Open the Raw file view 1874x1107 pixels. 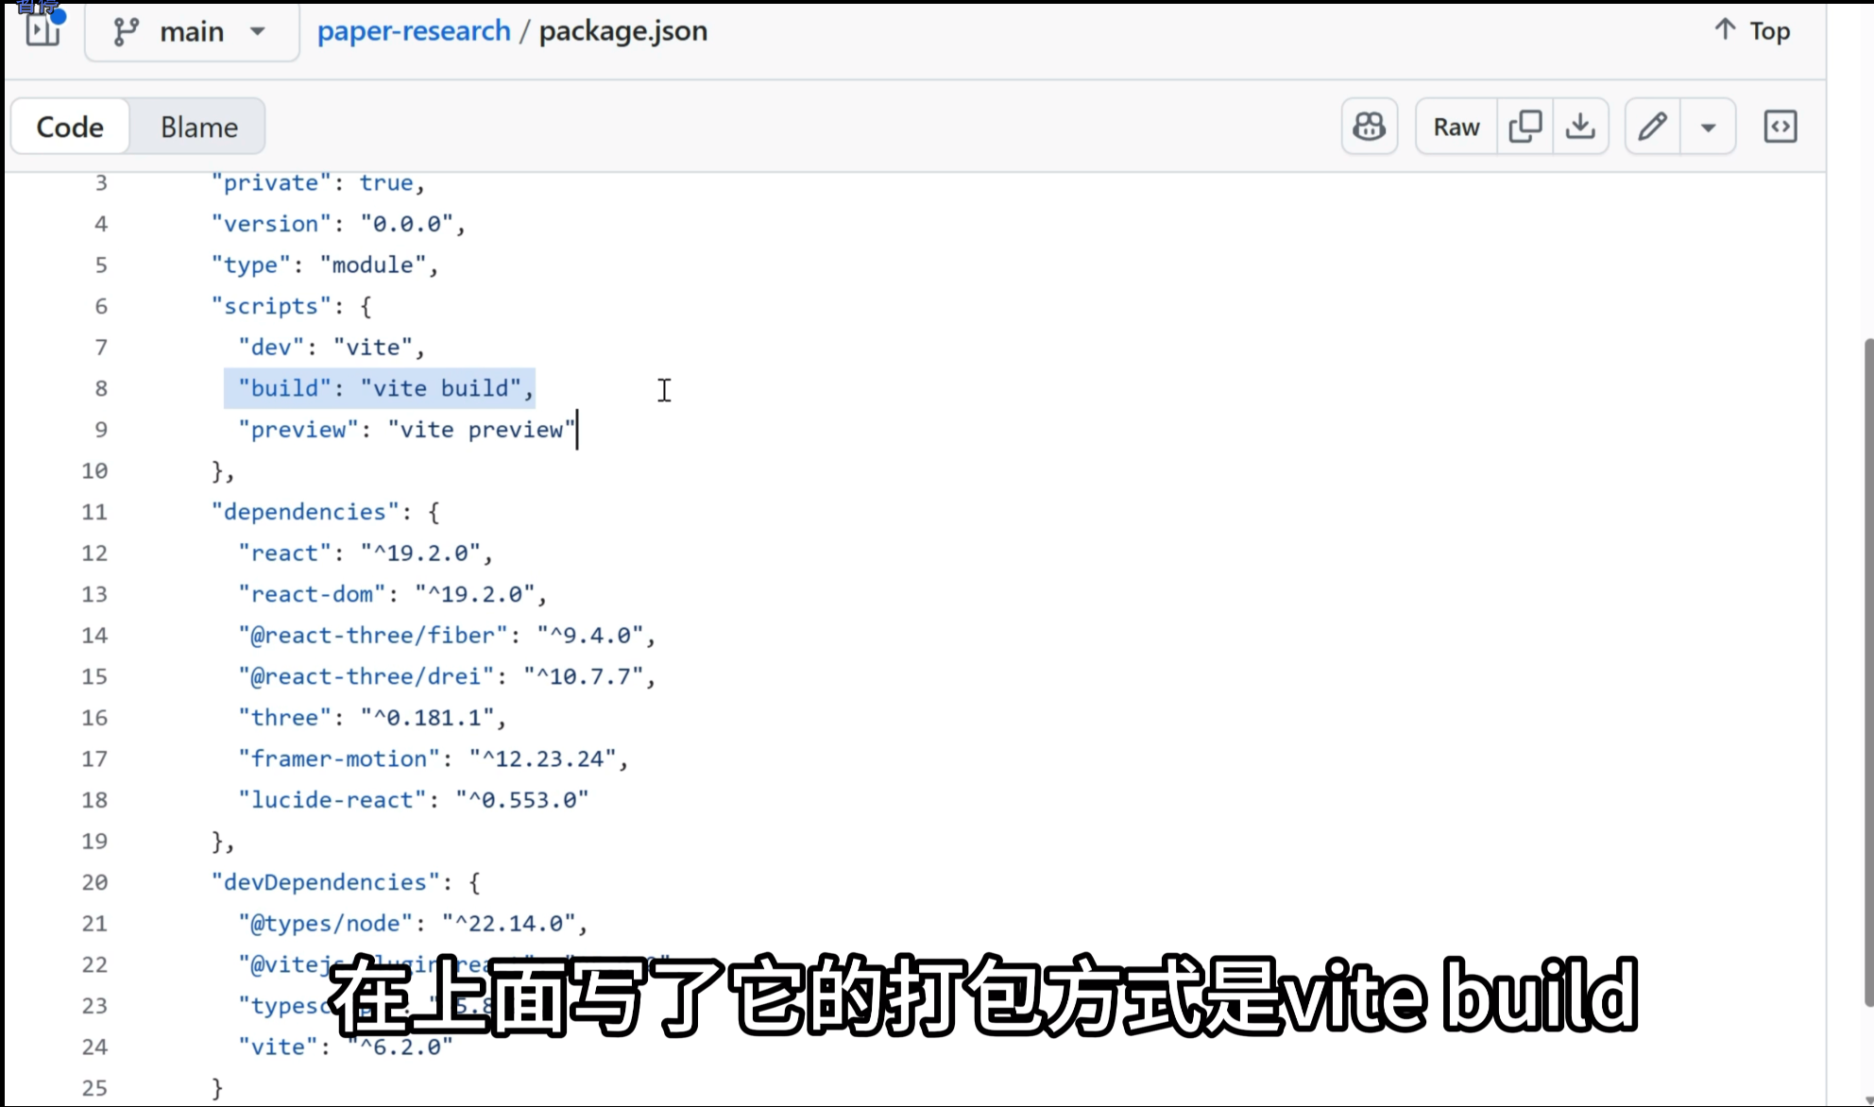tap(1456, 127)
